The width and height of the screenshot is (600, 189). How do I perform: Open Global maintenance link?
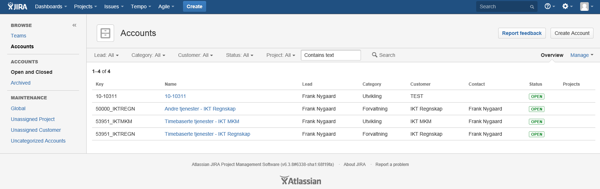18,108
